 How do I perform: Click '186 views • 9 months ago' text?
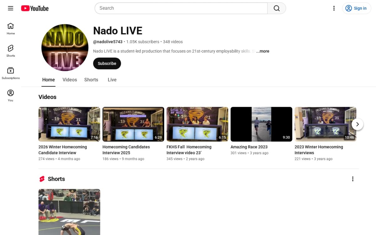(x=123, y=159)
